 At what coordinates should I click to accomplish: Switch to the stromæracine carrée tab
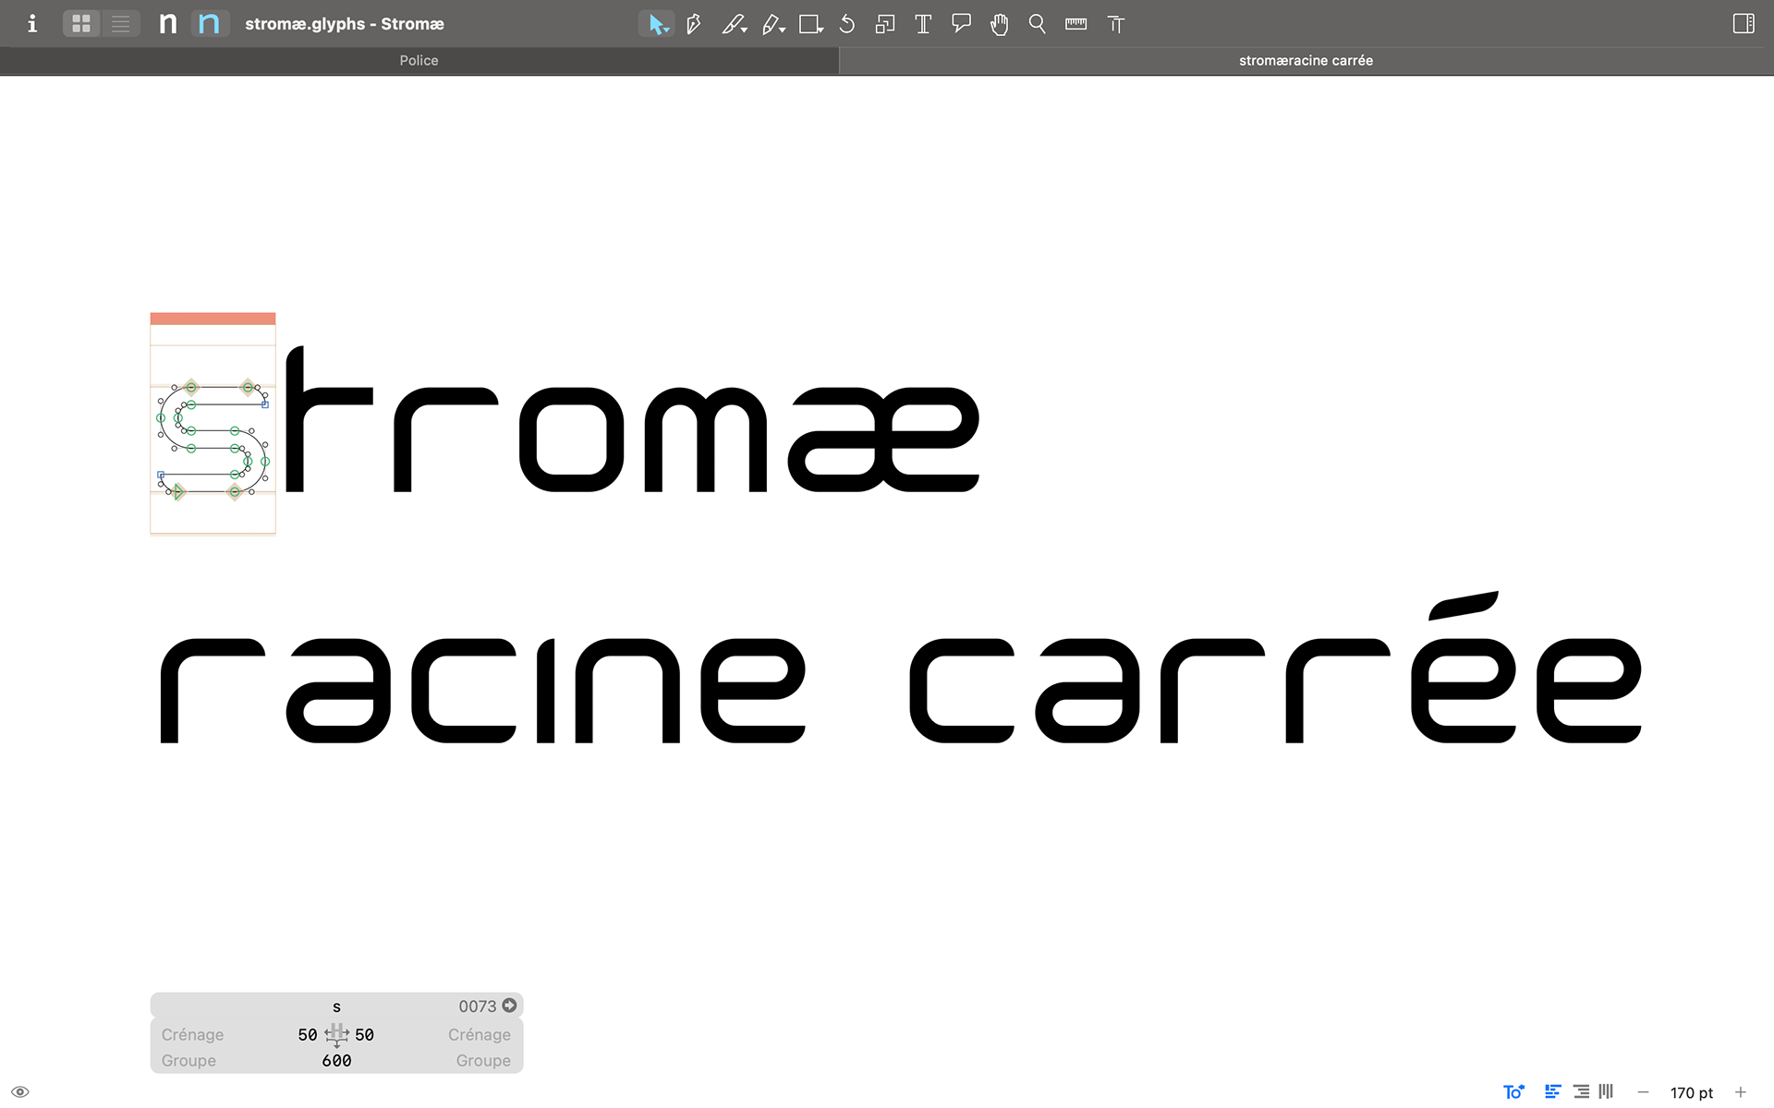pyautogui.click(x=1306, y=60)
